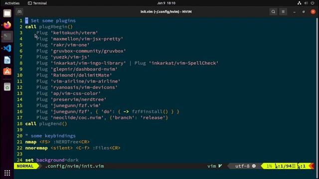
Task: Click the Activities button
Action: pos(12,3)
